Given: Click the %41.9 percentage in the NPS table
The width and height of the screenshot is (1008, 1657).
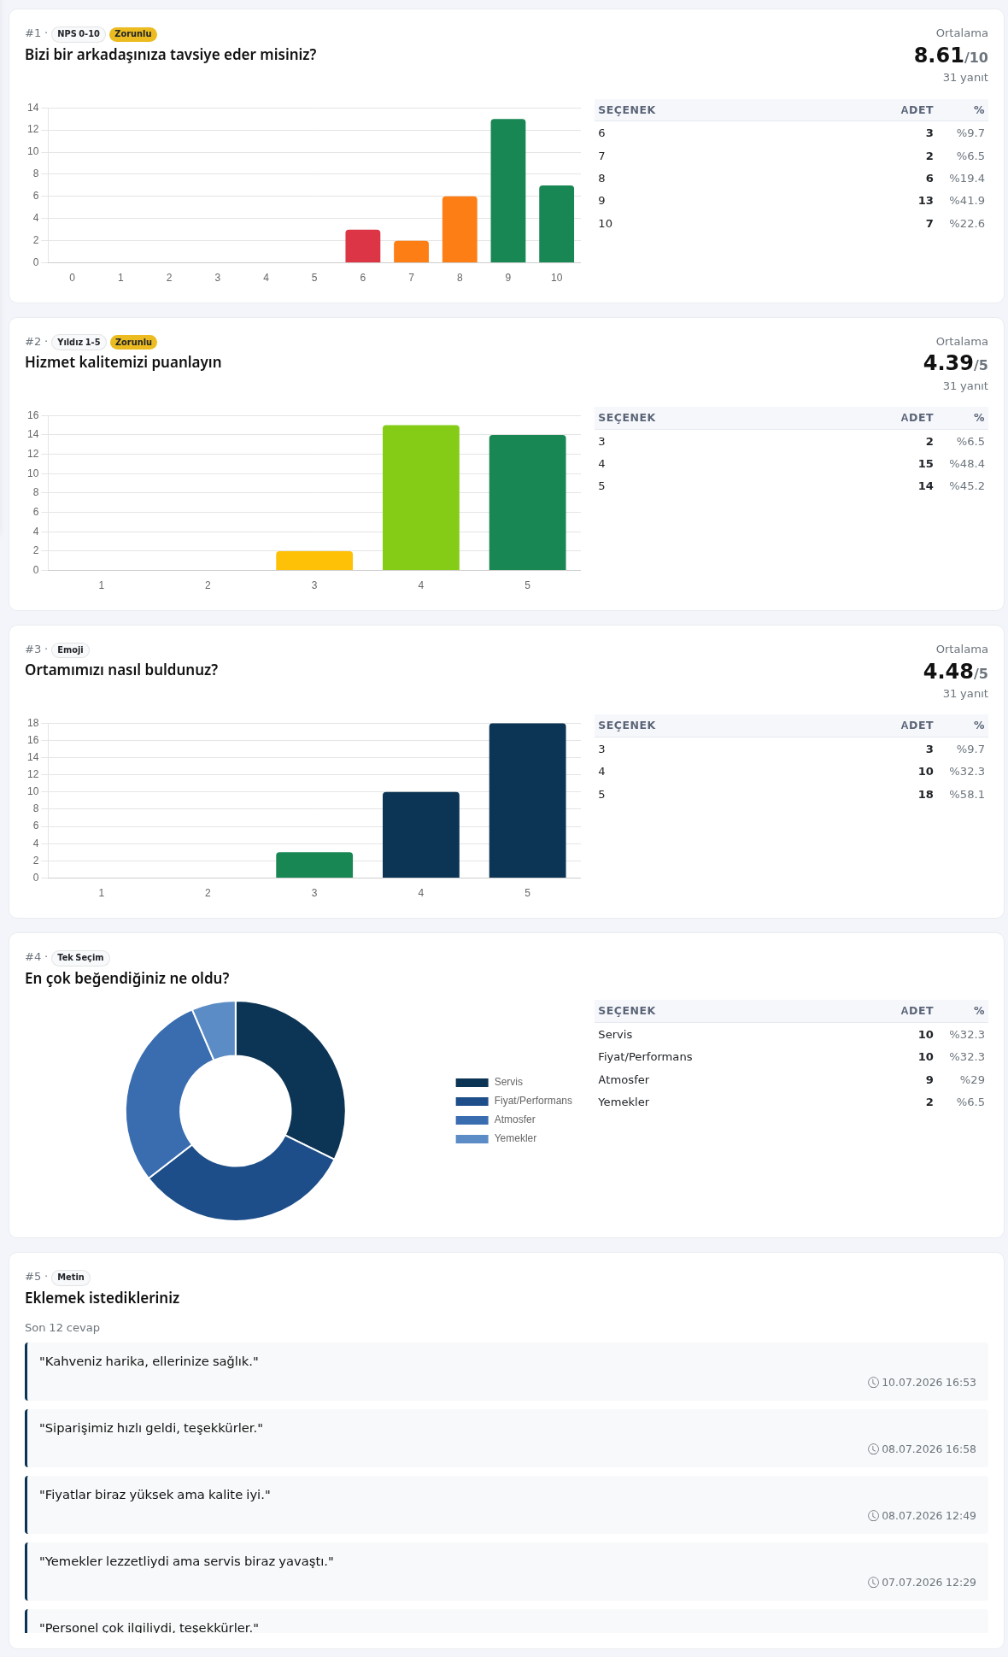Looking at the screenshot, I should click(x=967, y=201).
